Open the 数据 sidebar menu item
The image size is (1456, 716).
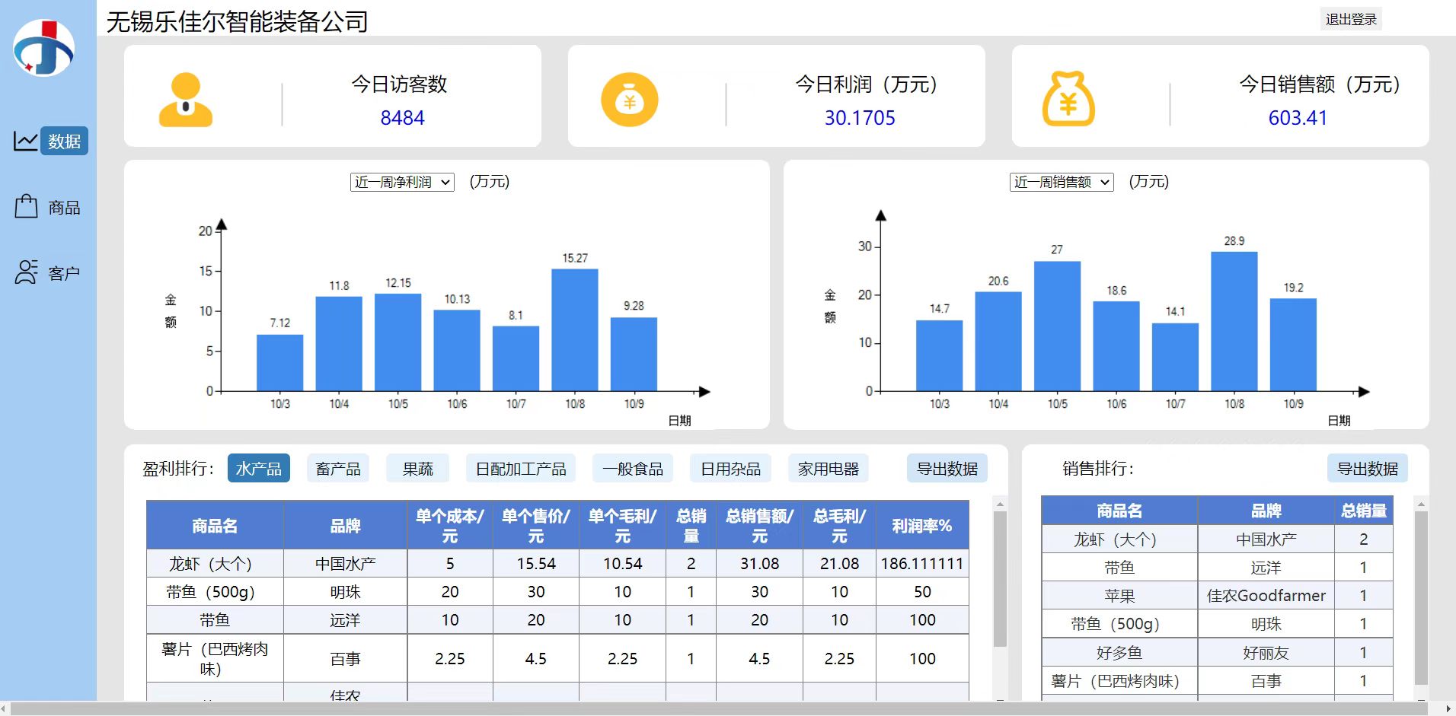[x=64, y=142]
